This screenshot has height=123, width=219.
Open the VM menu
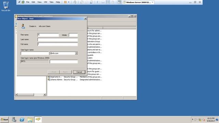(x=46, y=2)
